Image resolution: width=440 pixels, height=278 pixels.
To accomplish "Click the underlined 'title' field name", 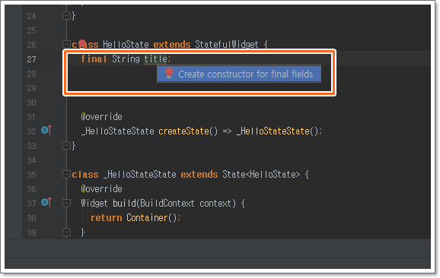I will [155, 59].
